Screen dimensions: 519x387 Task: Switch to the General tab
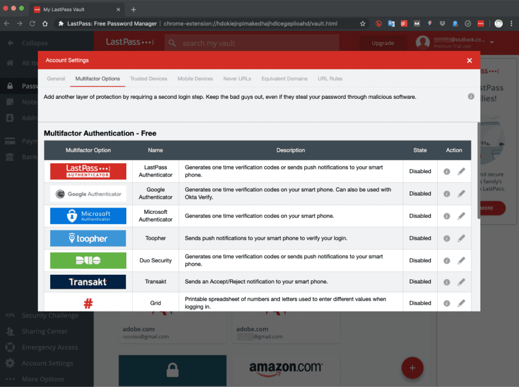pyautogui.click(x=56, y=79)
